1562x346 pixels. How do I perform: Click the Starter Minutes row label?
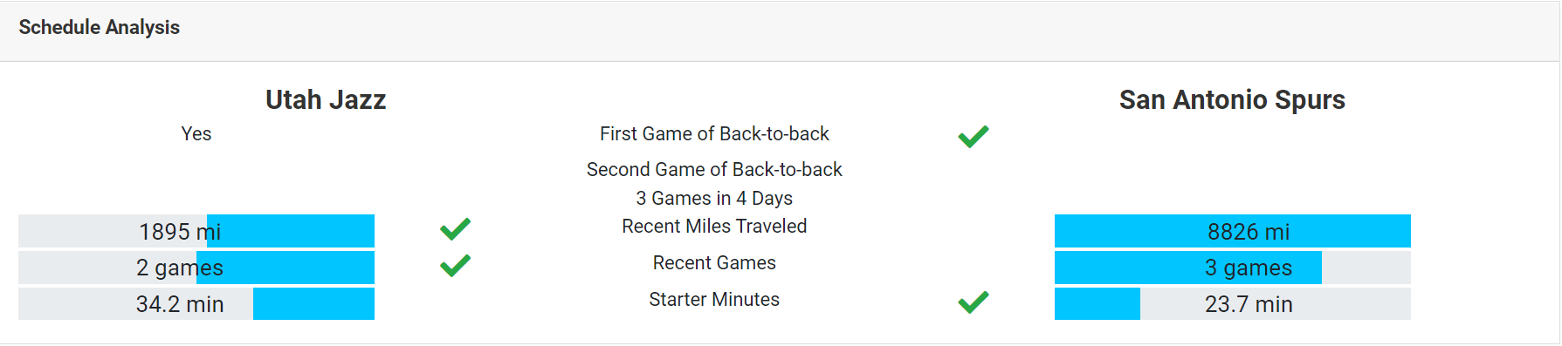[x=714, y=300]
